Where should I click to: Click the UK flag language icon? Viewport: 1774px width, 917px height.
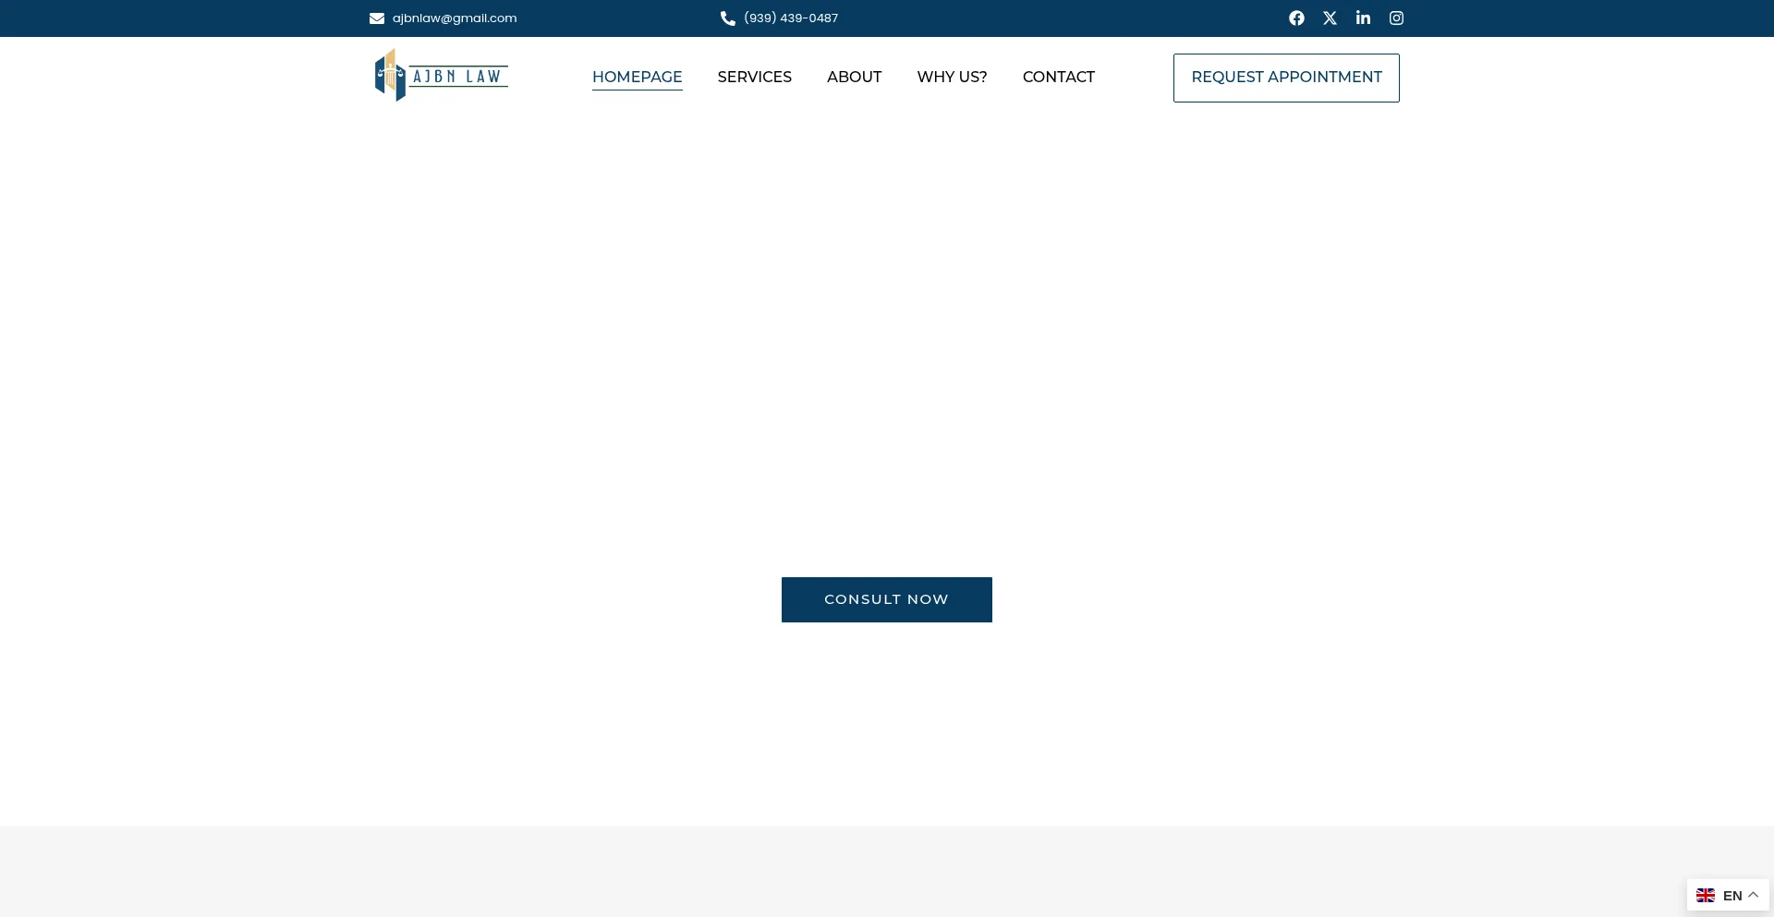[x=1706, y=896]
